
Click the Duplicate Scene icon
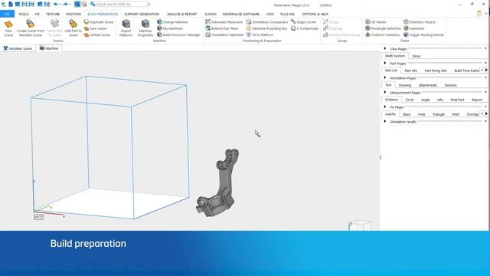click(87, 22)
